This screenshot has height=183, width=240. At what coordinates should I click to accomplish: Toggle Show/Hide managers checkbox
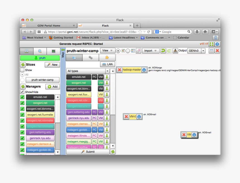click(22, 92)
